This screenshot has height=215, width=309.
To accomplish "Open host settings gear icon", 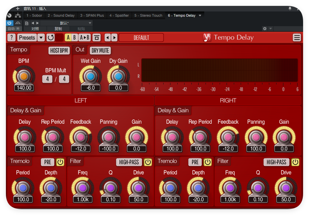I will (x=265, y=29).
